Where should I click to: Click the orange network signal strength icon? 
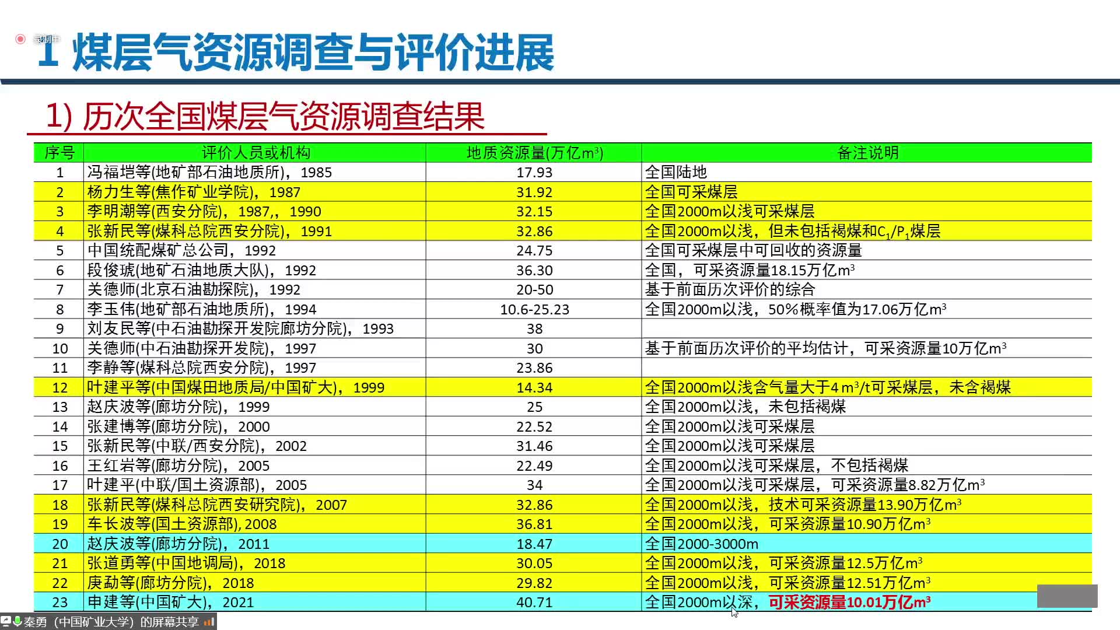[x=209, y=622]
